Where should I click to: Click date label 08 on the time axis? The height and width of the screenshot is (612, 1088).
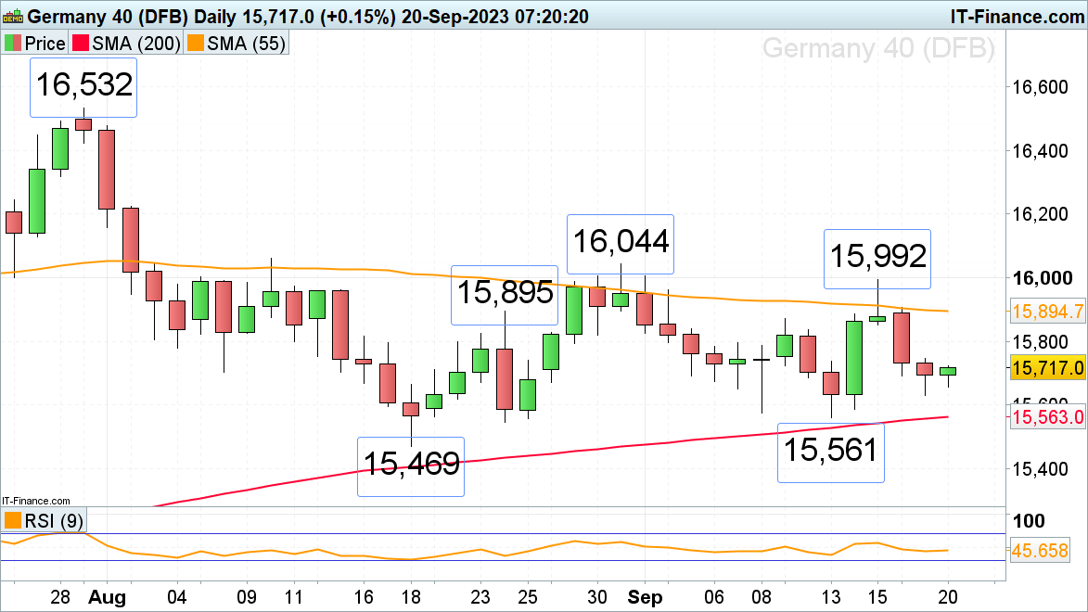[762, 597]
